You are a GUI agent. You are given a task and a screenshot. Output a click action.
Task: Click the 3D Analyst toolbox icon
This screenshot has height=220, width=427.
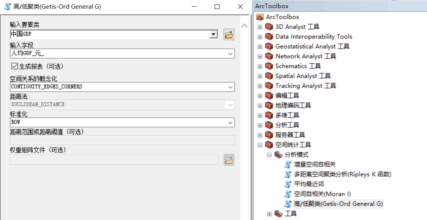pos(269,27)
